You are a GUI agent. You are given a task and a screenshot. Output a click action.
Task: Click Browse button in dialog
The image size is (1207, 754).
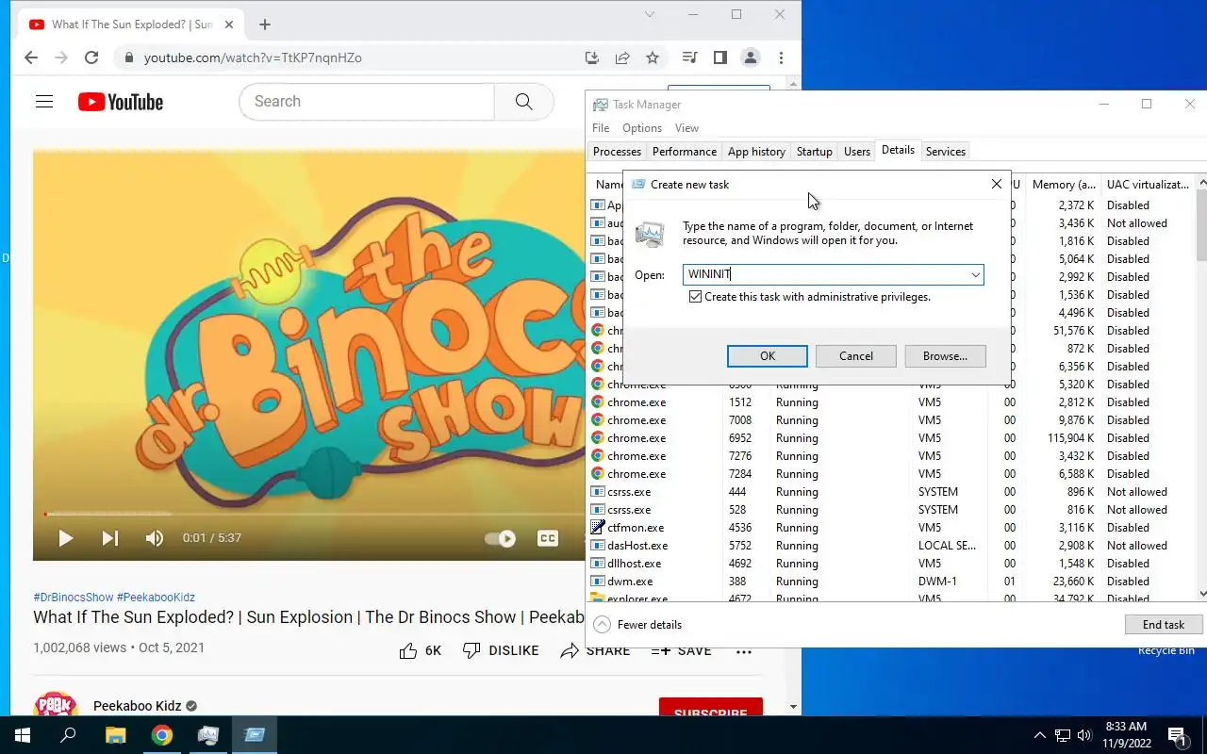pyautogui.click(x=945, y=356)
